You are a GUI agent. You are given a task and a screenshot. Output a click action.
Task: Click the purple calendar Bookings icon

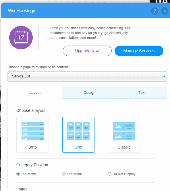tap(21, 38)
